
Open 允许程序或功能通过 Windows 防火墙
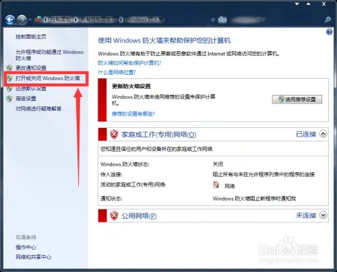tap(49, 55)
